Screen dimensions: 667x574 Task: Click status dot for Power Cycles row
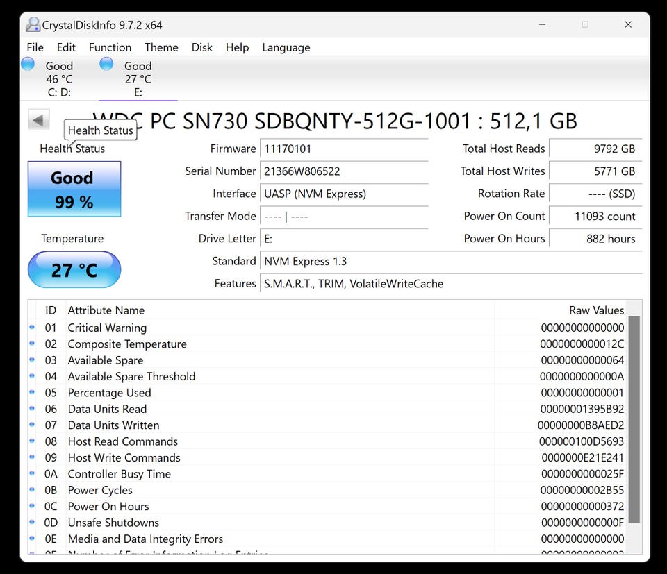[32, 489]
